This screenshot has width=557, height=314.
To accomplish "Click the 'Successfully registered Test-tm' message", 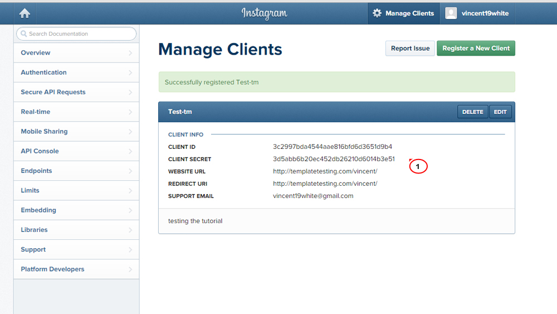I will click(x=212, y=82).
